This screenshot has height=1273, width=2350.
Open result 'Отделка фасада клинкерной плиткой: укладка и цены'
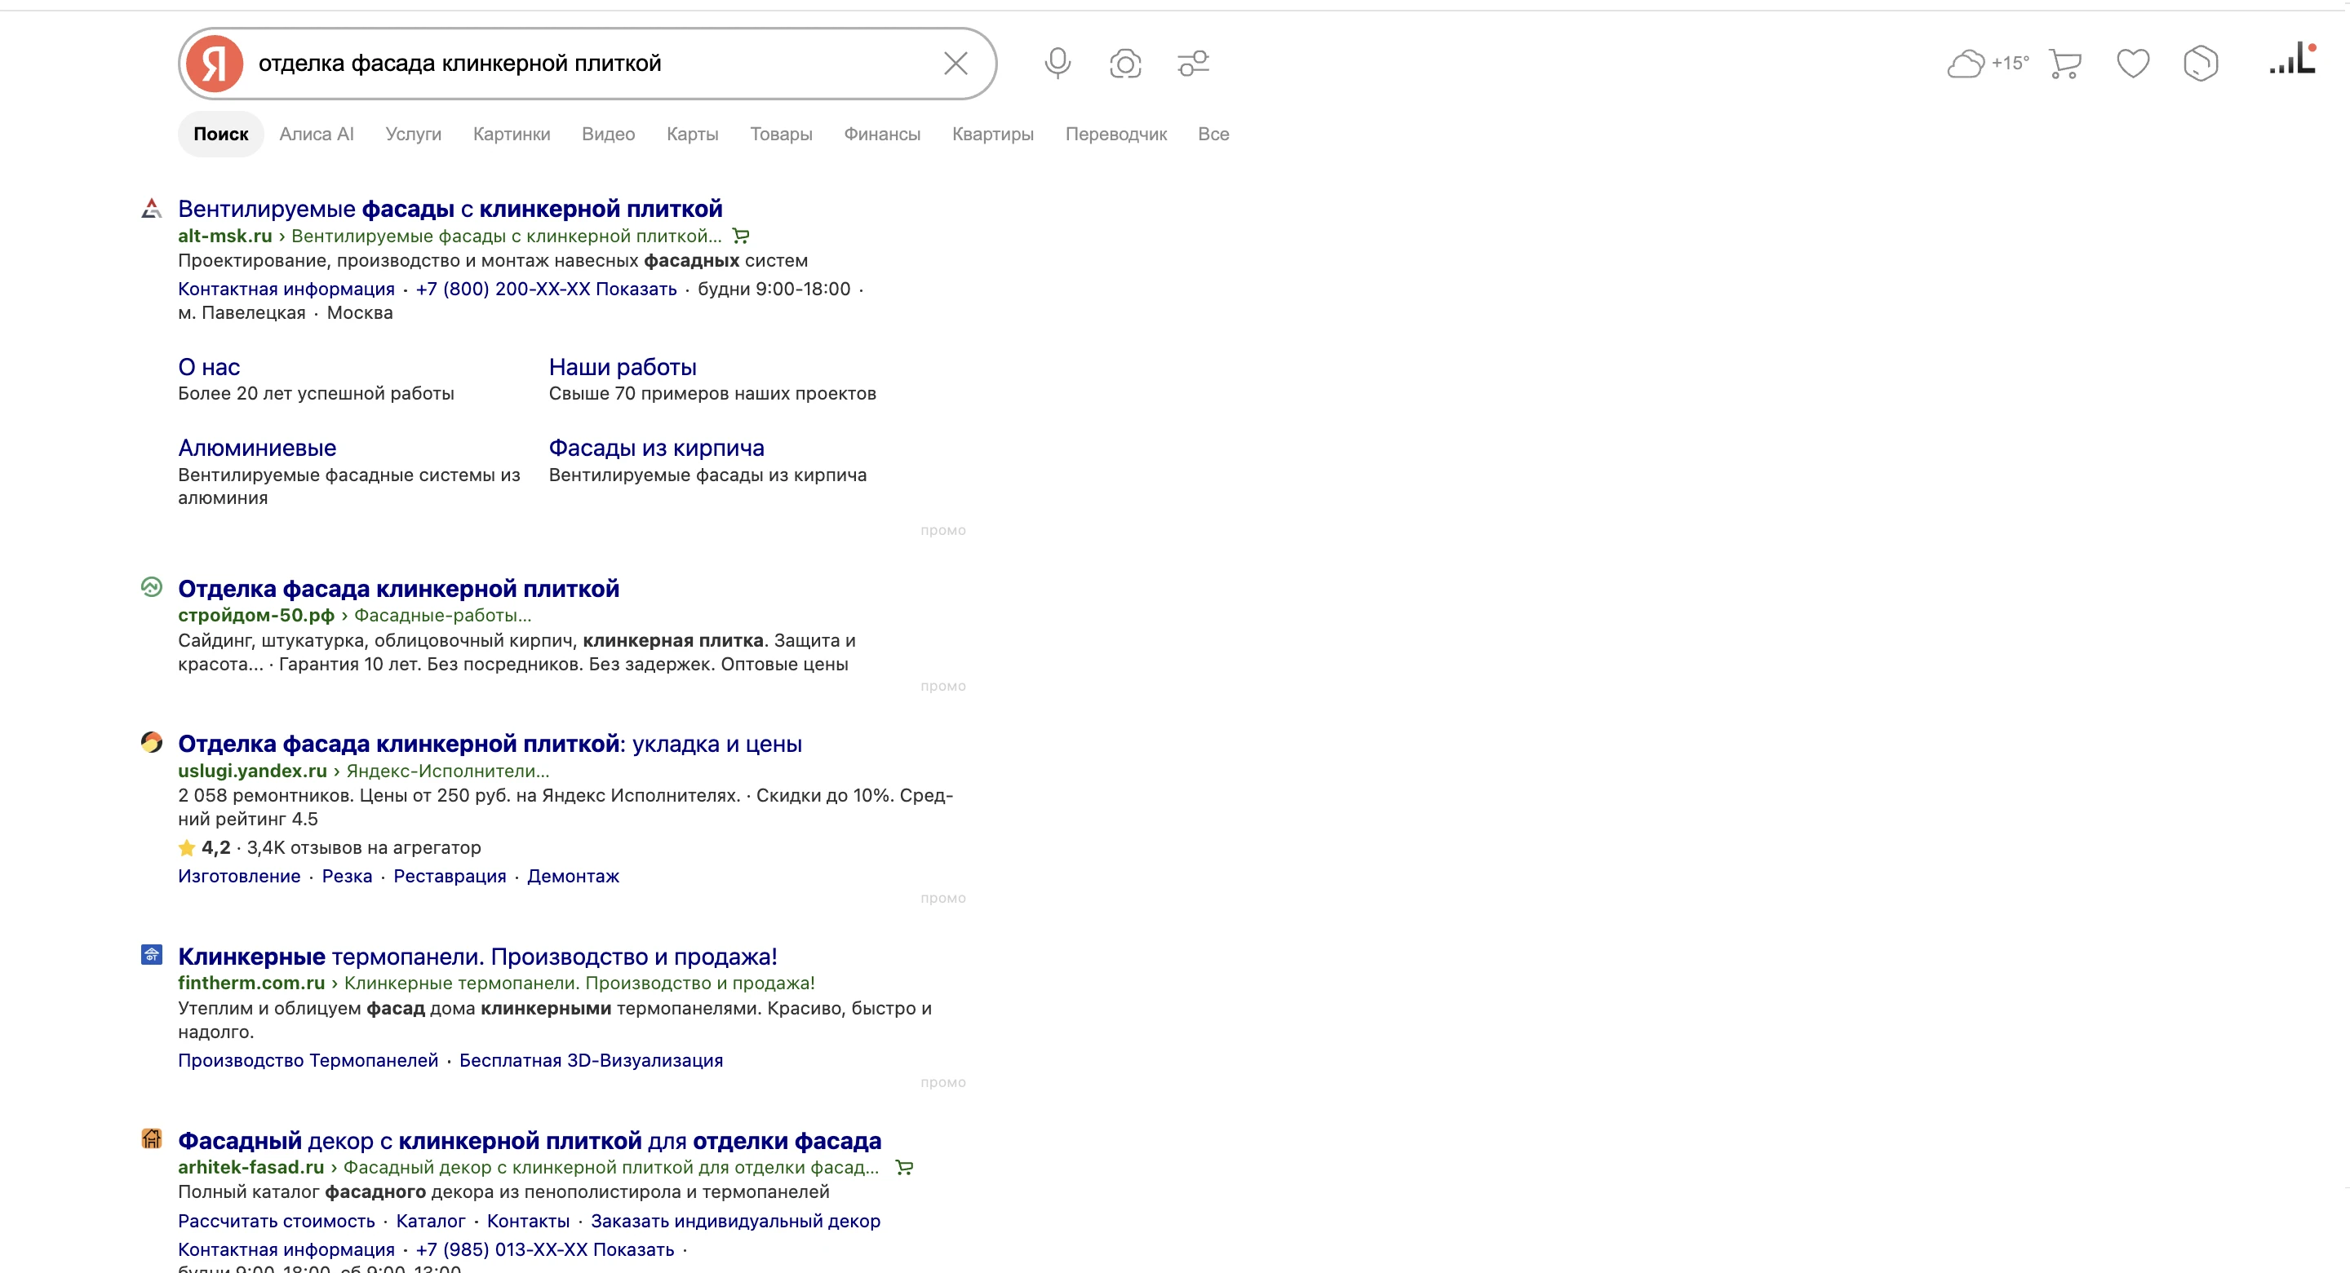pyautogui.click(x=490, y=744)
